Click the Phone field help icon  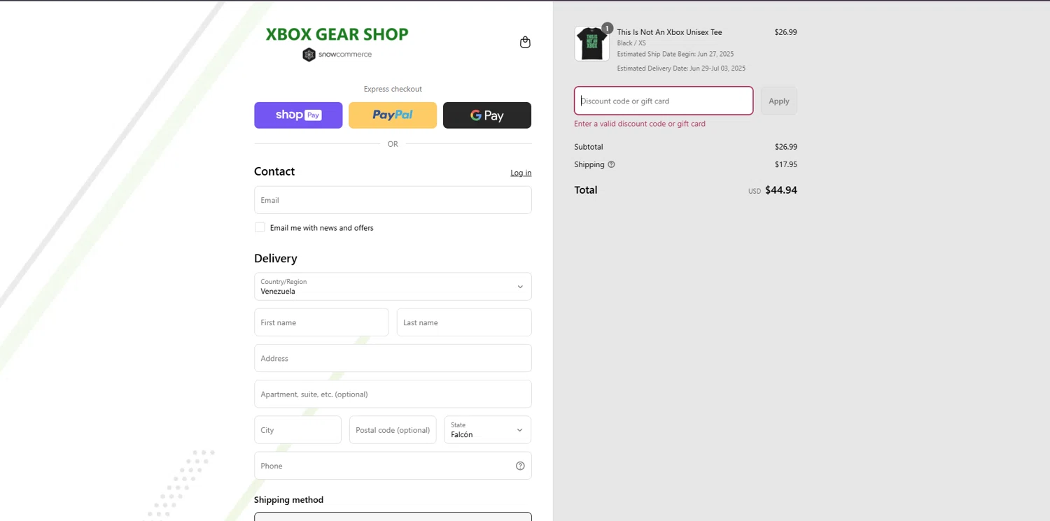(520, 466)
